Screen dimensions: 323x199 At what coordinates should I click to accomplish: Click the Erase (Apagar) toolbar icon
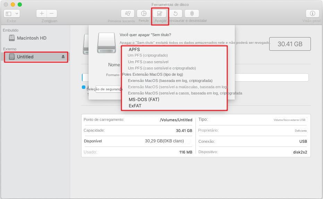click(x=160, y=14)
